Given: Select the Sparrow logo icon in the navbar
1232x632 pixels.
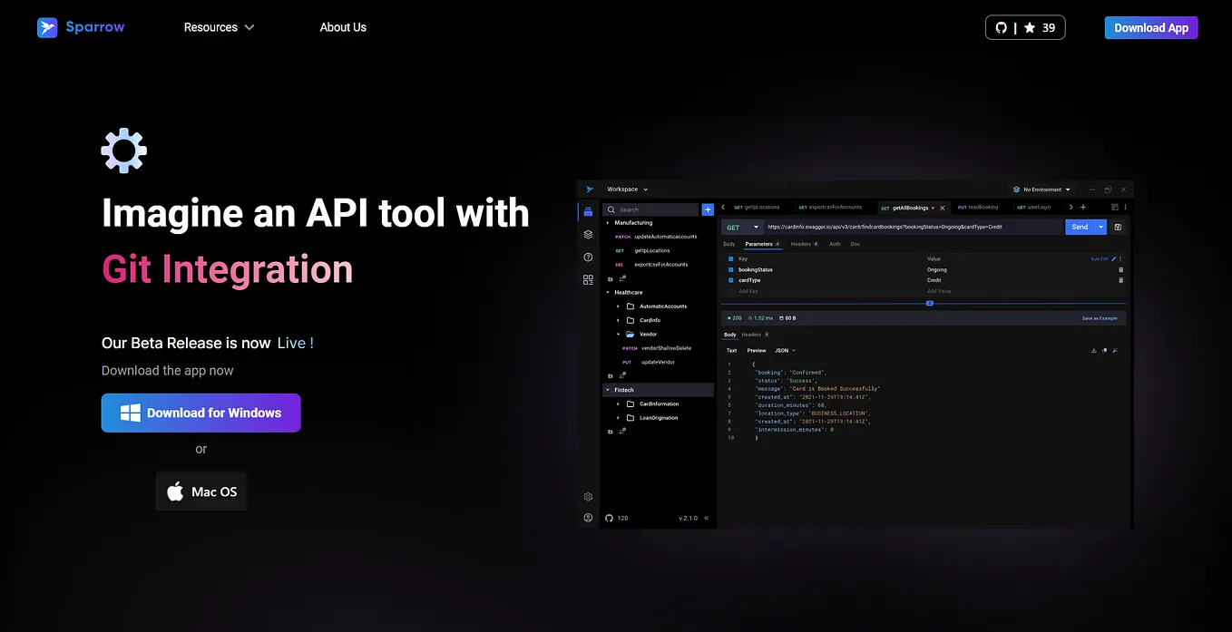Looking at the screenshot, I should point(47,27).
